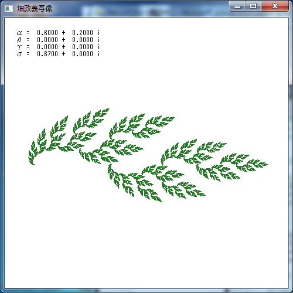Viewport: 293px width, 293px height.
Task: Click the β real value 0.0000
Action: [47, 40]
